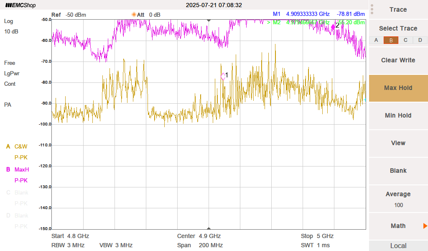Open the Average count setting
Image resolution: width=428 pixels, height=251 pixels.
pos(398,199)
